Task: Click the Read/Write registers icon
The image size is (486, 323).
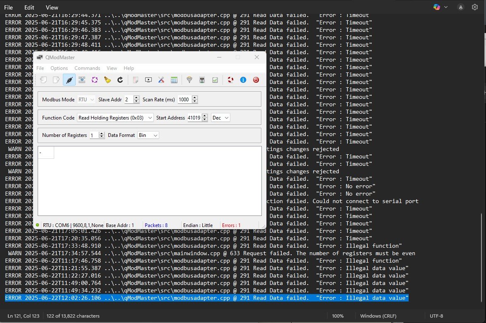Action: pos(82,80)
